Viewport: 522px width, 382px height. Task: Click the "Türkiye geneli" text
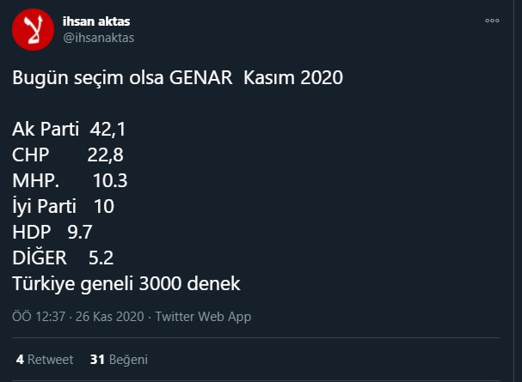(69, 284)
